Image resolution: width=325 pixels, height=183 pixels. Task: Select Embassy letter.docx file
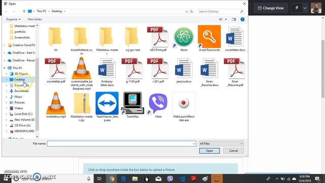[107, 72]
